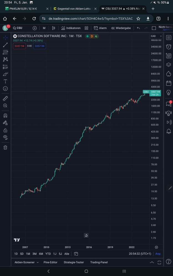Image resolution: width=173 pixels, height=276 pixels.
Task: Toggle magnet mode for drawings
Action: click(x=5, y=116)
